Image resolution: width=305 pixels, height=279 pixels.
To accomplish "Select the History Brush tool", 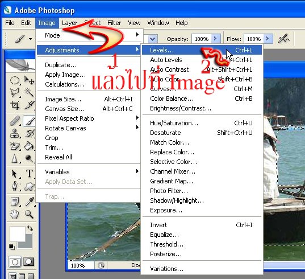I will tap(30, 133).
